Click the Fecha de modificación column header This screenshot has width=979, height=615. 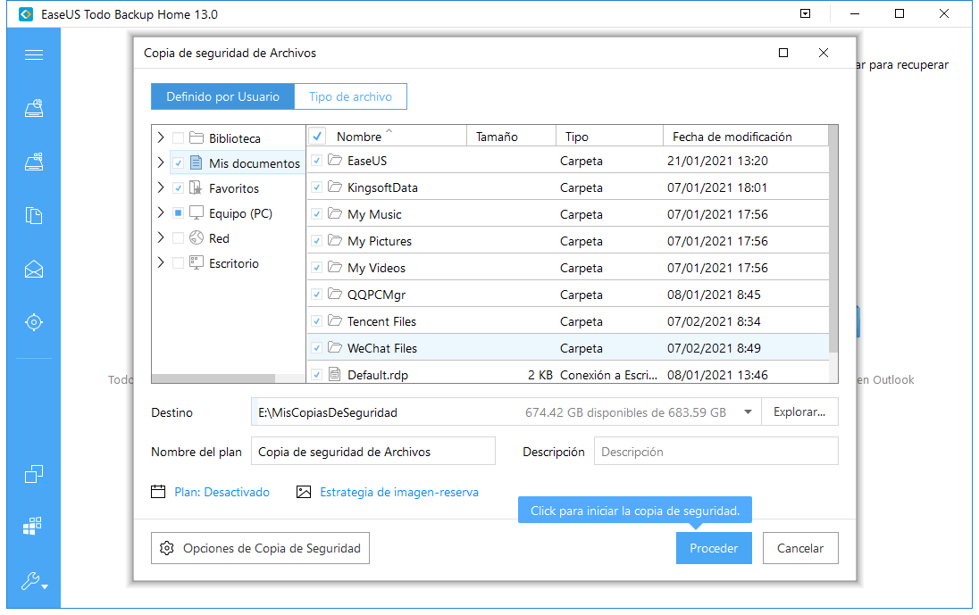click(x=746, y=136)
